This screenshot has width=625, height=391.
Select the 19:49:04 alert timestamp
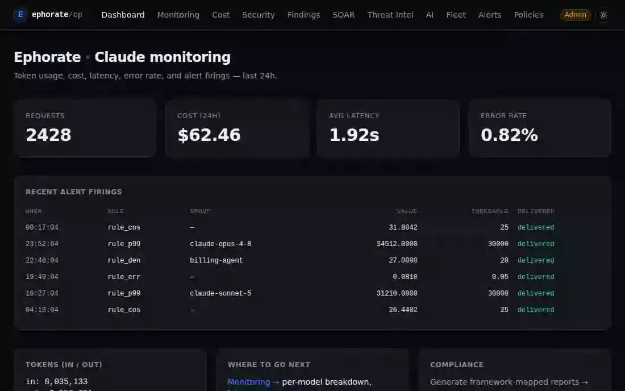42,277
